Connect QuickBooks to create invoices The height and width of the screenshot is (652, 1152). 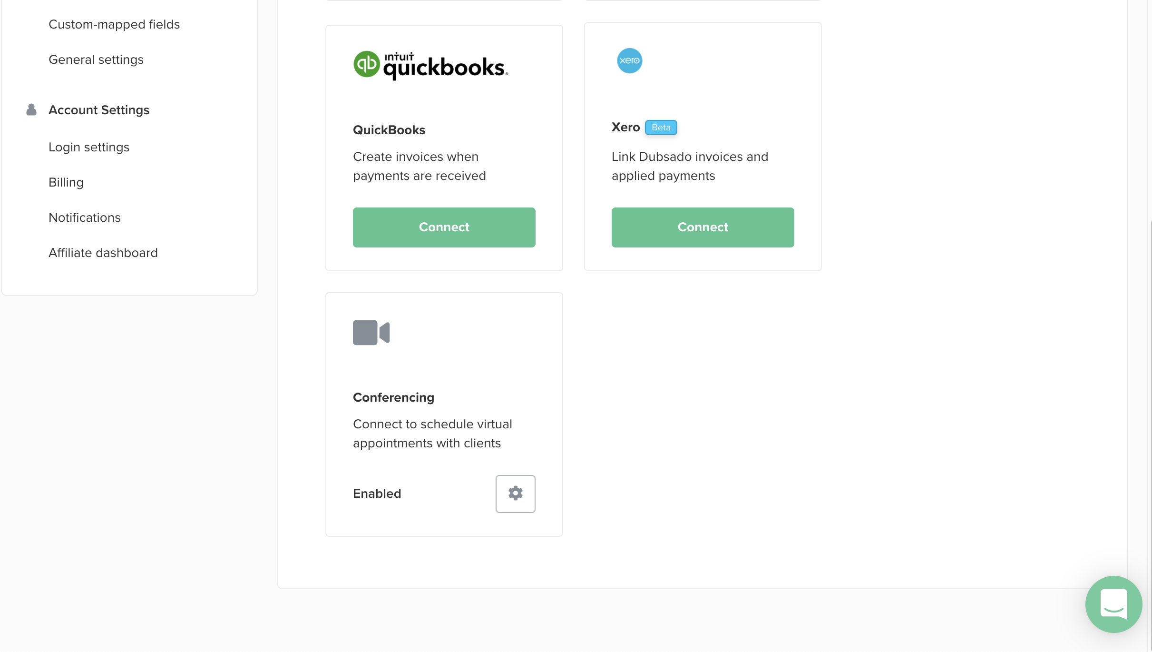[x=444, y=227]
